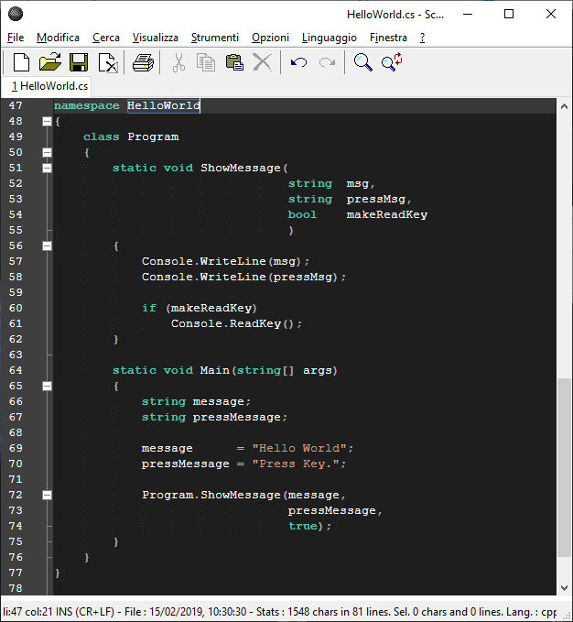
Task: Collapse the class Program fold marker
Action: pos(47,152)
